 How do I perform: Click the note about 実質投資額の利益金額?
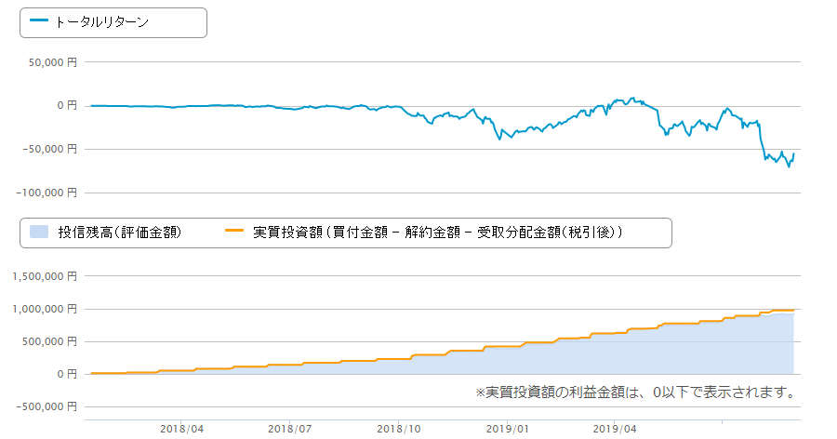636,392
